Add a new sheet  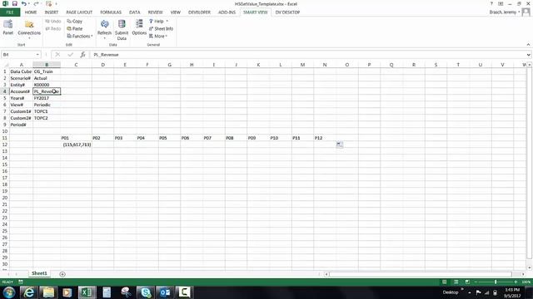coord(62,274)
